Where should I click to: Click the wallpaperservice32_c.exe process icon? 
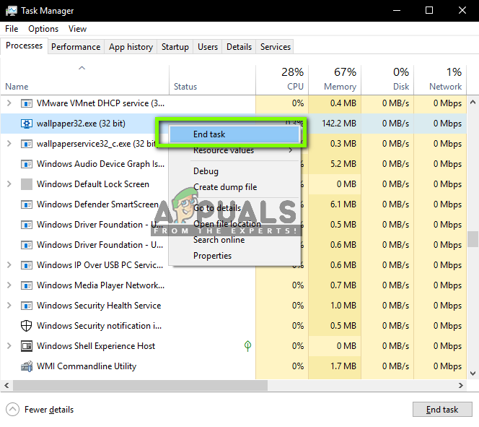click(27, 144)
